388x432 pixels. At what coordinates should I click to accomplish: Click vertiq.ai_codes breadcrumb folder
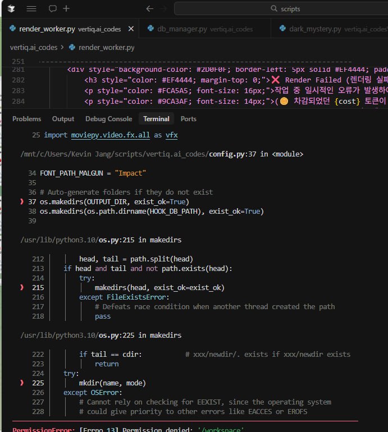[34, 47]
